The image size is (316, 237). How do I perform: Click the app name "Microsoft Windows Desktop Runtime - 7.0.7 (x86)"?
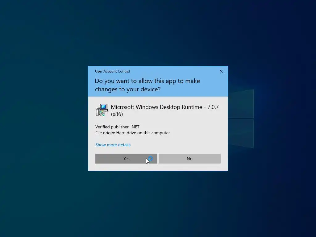[x=165, y=110]
